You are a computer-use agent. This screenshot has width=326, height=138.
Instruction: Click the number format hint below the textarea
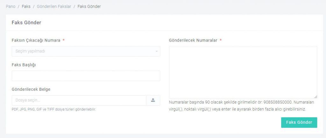coord(242,106)
